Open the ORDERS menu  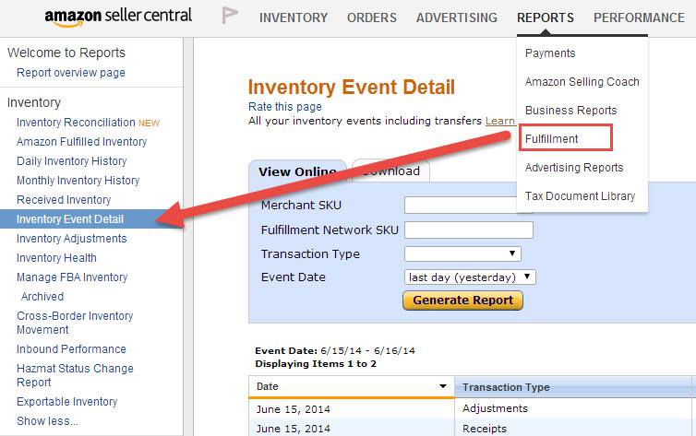coord(372,18)
